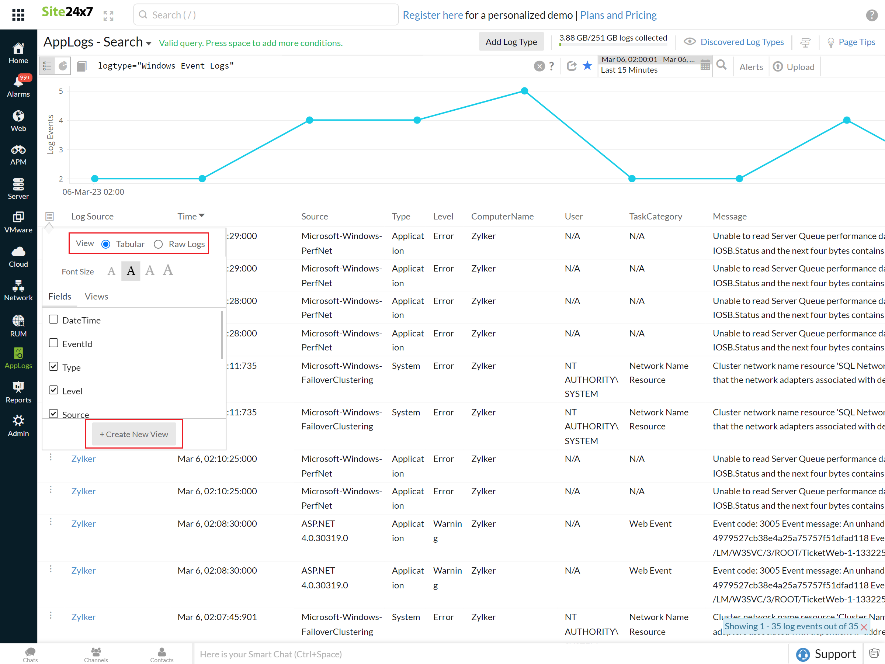Select the largest font size A
Image resolution: width=885 pixels, height=664 pixels.
[168, 270]
